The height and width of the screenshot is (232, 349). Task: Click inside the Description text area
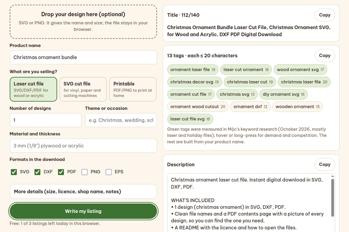coord(249,203)
